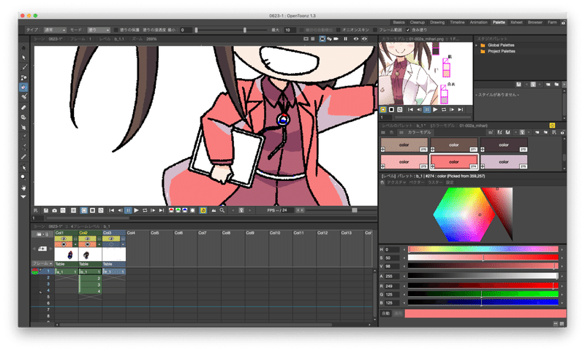585x351 pixels.
Task: Toggle Col2 camstand visibility
Action: [87, 244]
